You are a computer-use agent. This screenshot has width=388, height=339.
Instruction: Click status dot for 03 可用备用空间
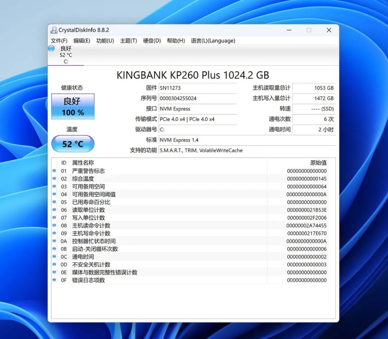pyautogui.click(x=55, y=186)
